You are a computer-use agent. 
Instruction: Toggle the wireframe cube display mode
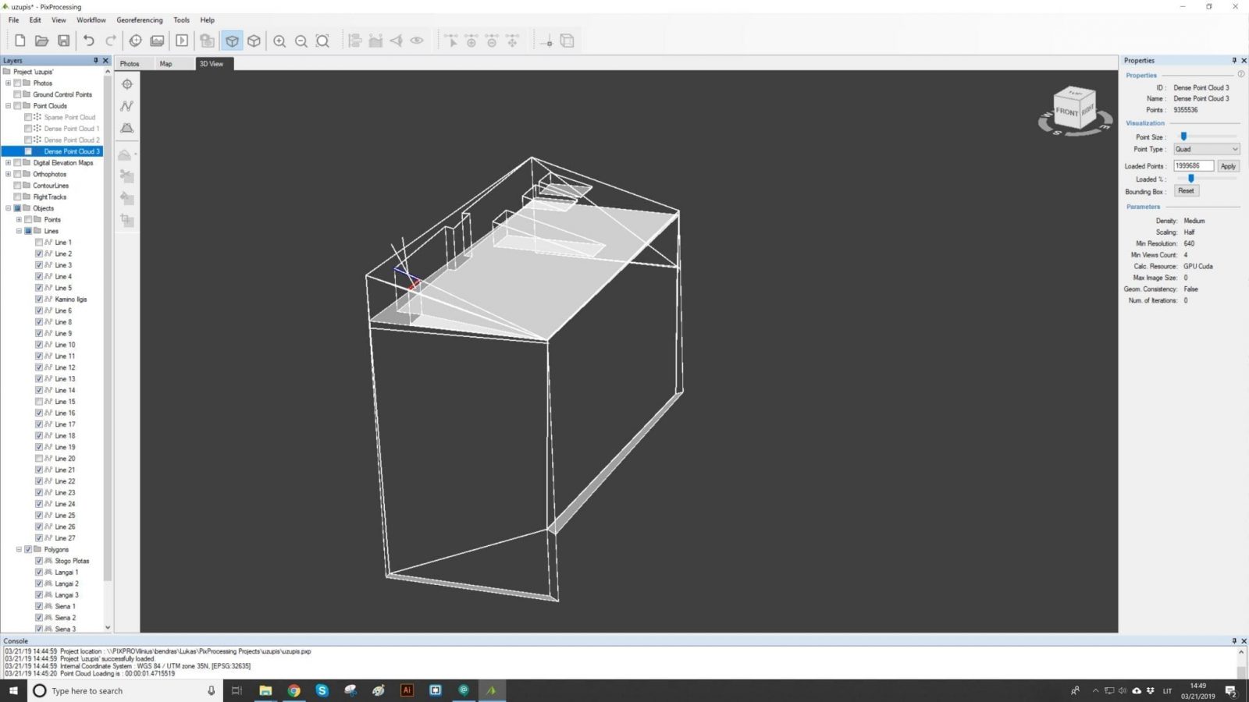(x=254, y=41)
